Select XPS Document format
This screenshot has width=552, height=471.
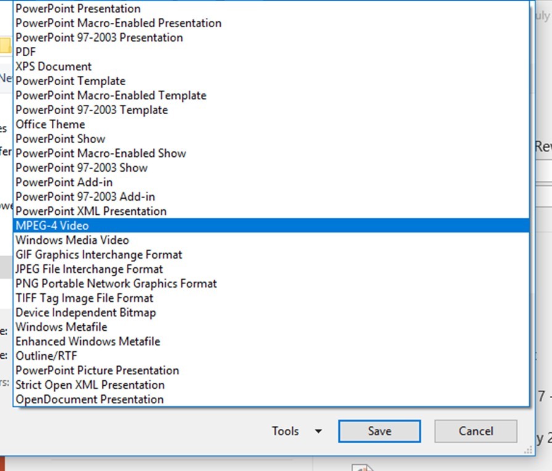(x=271, y=66)
